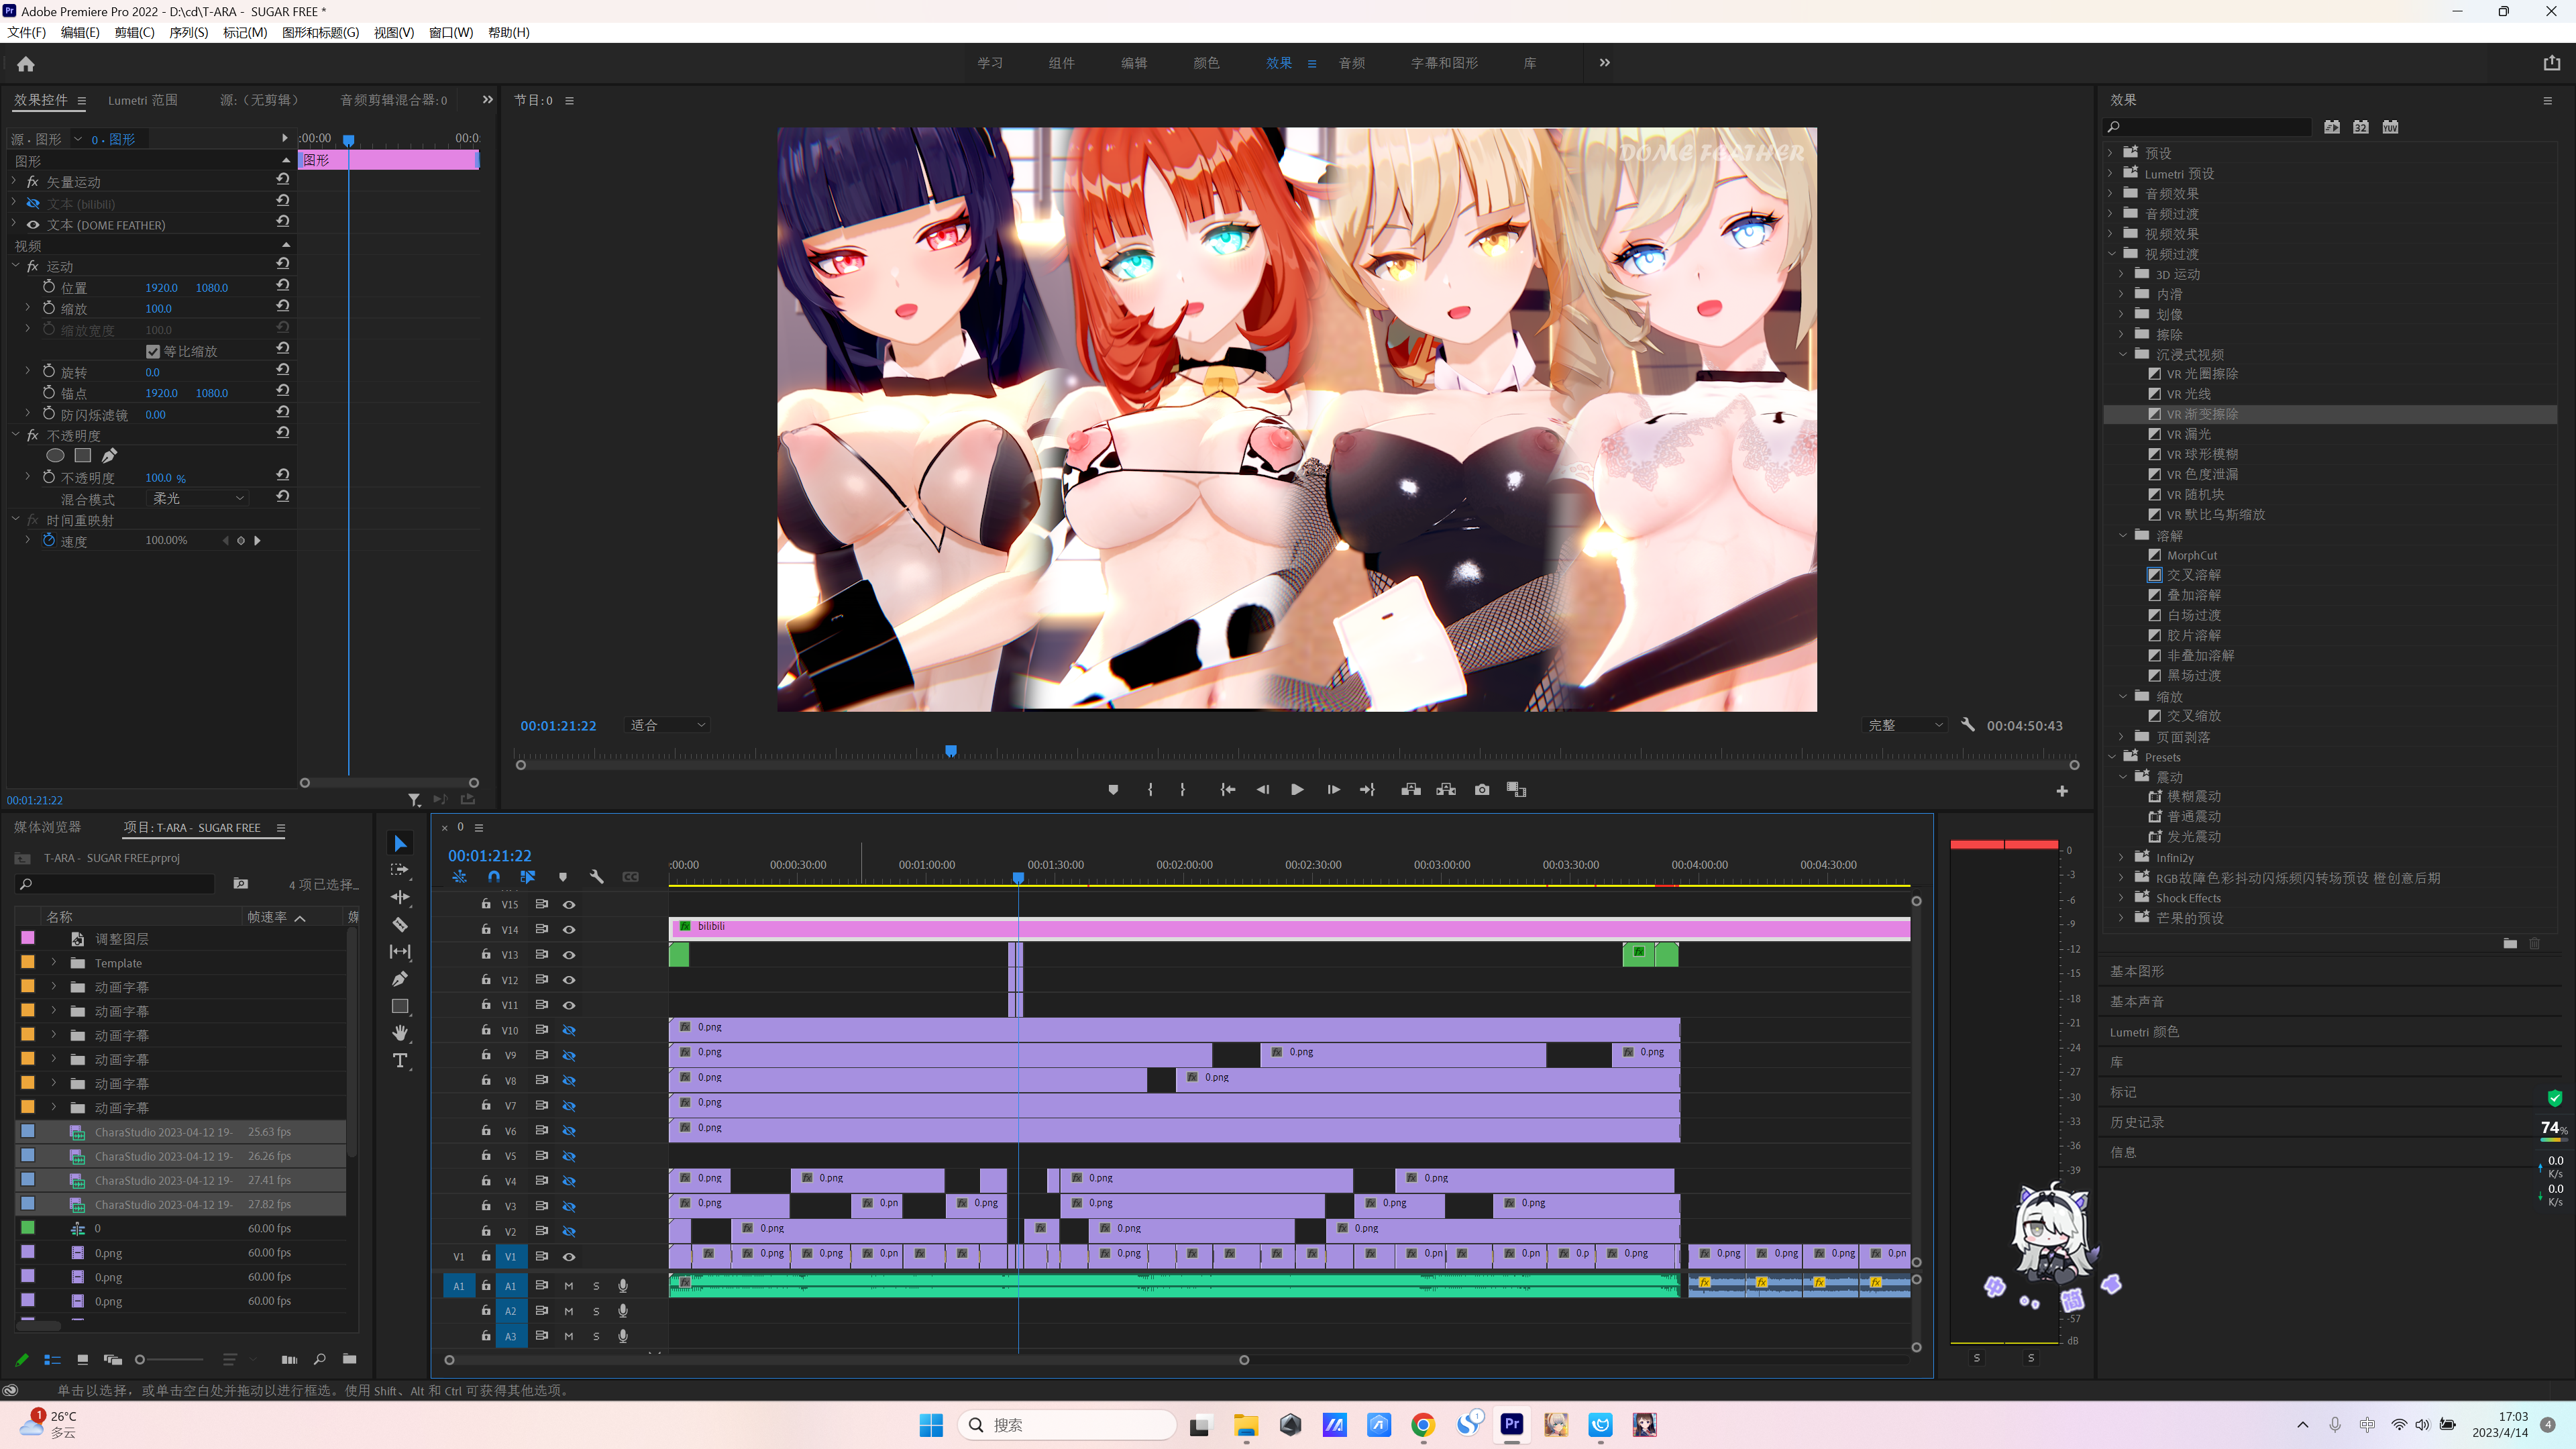2576x1449 pixels.
Task: Play the program monitor sequence
Action: click(1297, 790)
